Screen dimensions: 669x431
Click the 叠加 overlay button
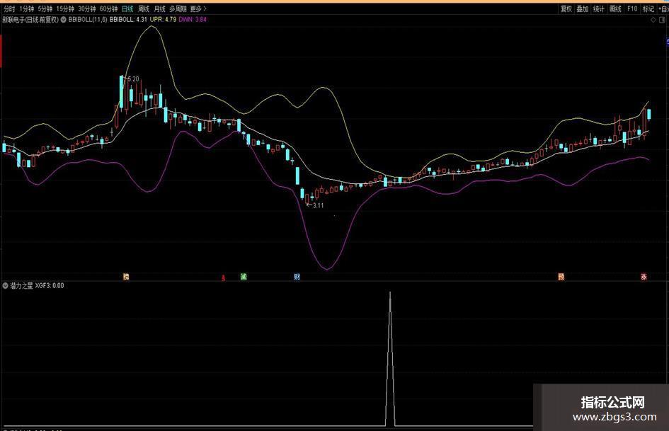[x=583, y=8]
